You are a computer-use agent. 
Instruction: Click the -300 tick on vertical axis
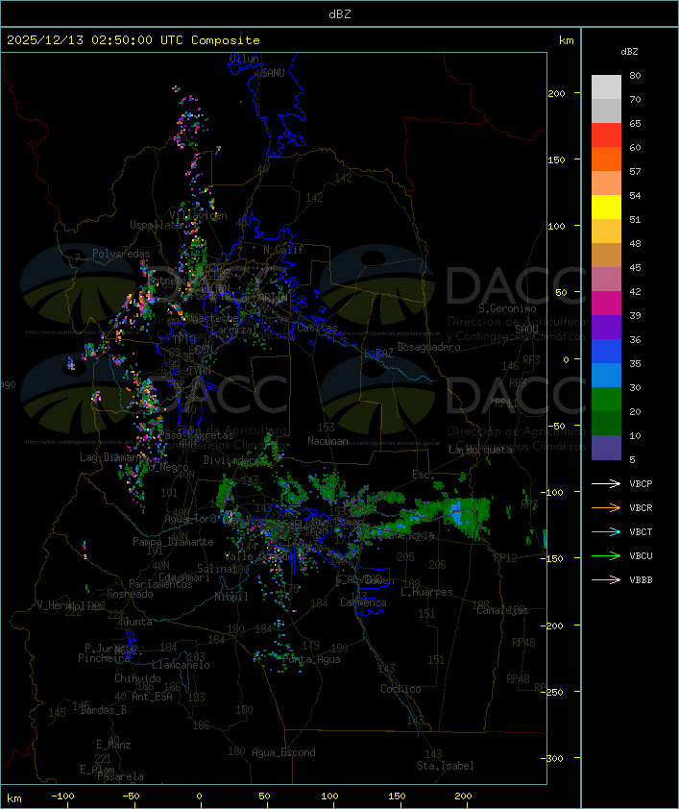tap(554, 758)
